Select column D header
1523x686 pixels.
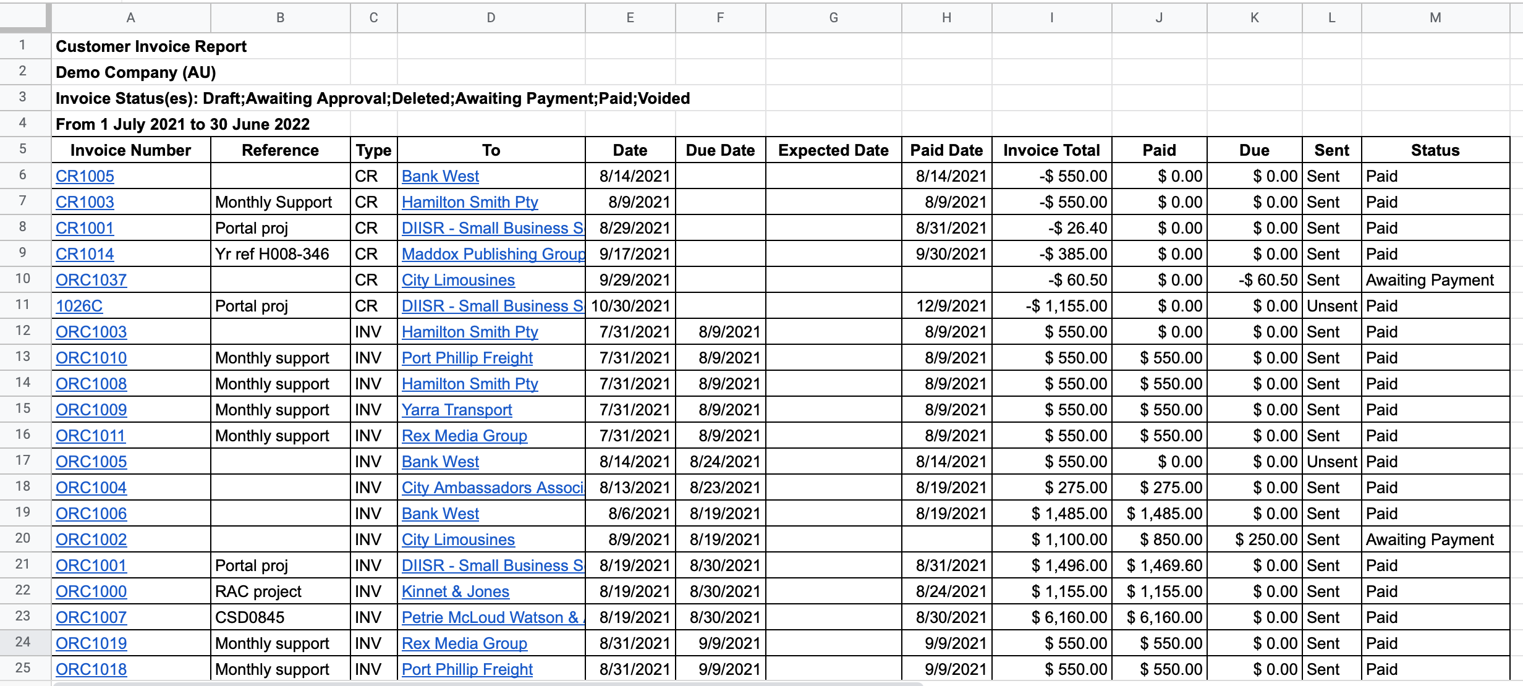491,17
